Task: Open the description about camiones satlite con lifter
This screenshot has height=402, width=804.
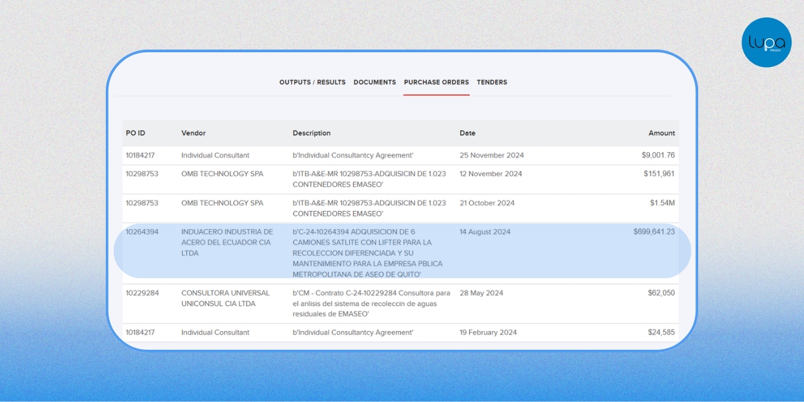Action: coord(367,253)
